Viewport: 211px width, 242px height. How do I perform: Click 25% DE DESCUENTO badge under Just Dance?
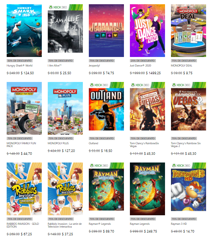click(x=143, y=60)
